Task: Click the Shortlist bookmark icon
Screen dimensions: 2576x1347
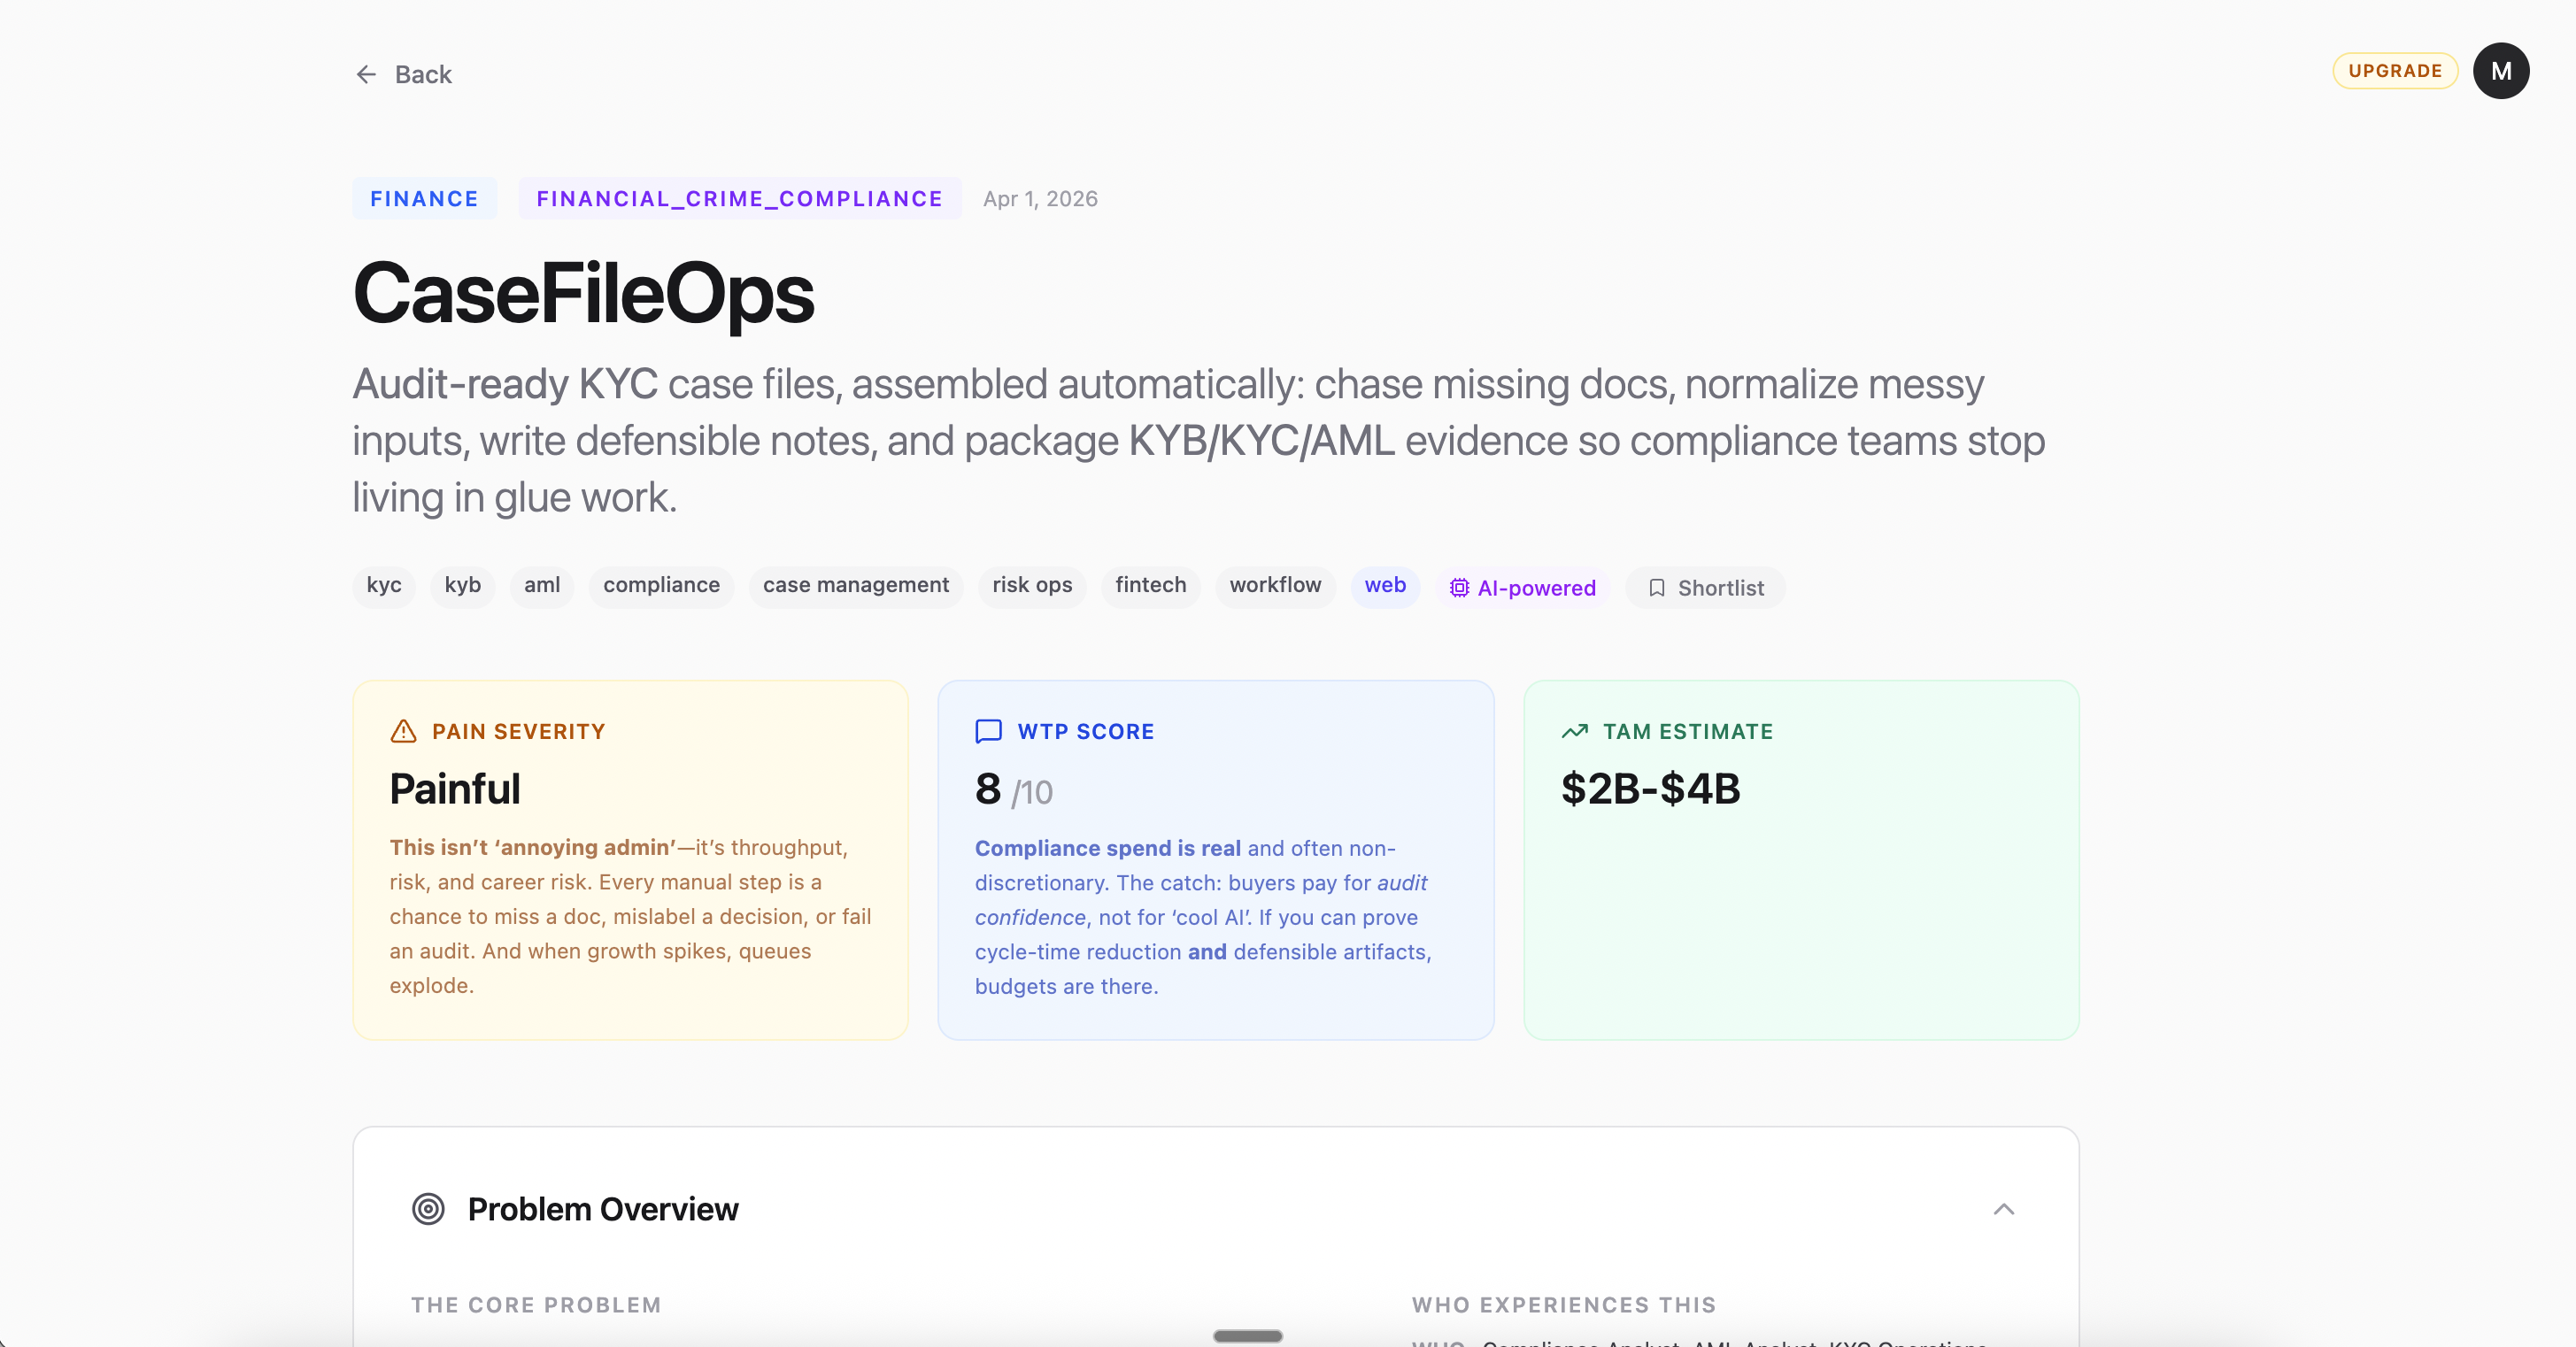Action: tap(1656, 588)
